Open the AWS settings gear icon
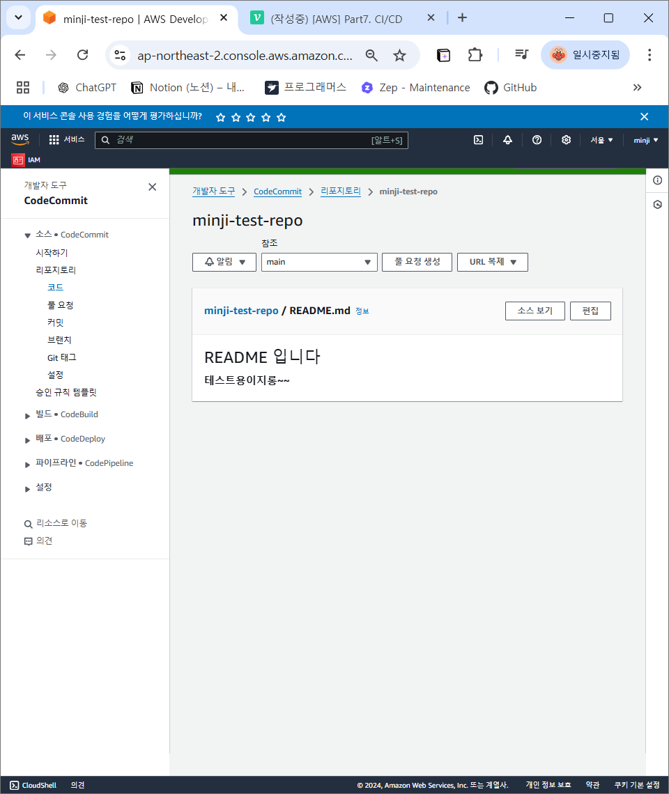669x794 pixels. tap(566, 140)
